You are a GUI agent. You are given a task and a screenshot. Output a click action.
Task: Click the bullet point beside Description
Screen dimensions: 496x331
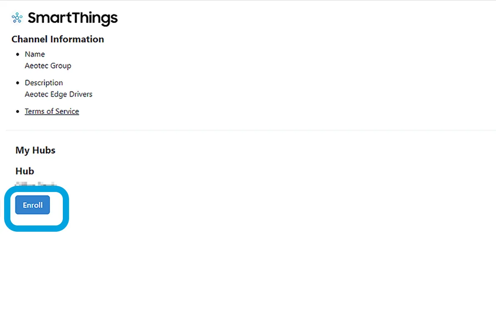coord(17,83)
